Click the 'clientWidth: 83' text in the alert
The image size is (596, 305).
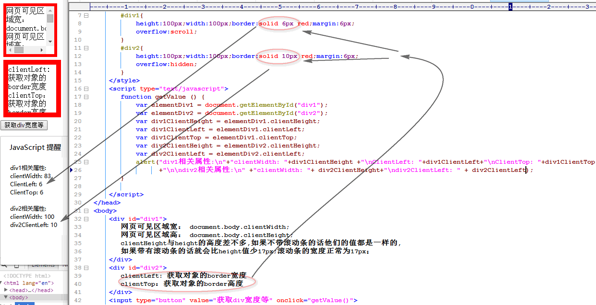click(31, 176)
